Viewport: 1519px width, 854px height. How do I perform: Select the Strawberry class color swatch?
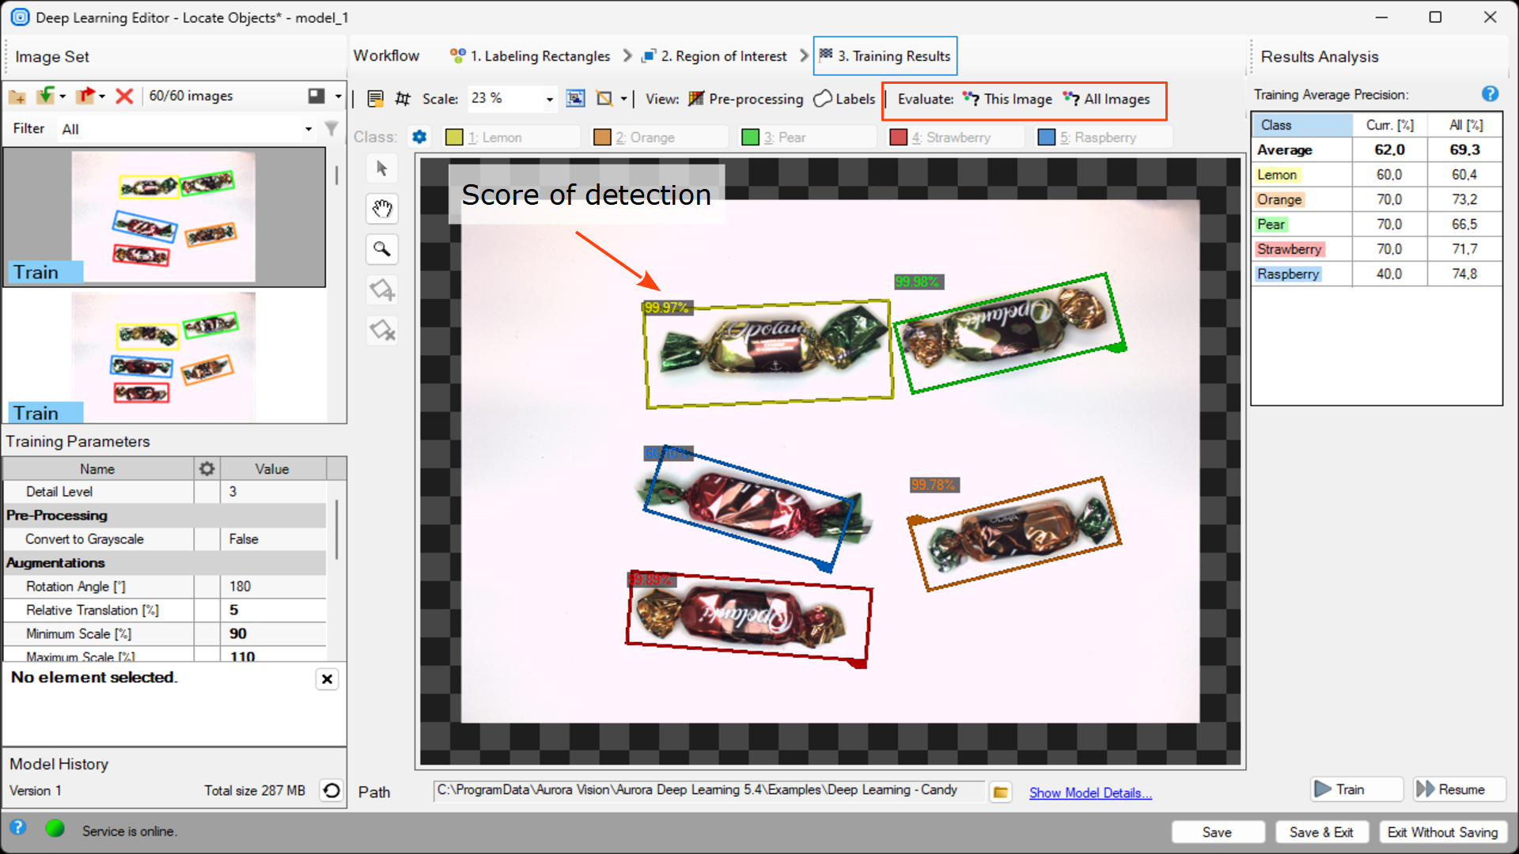[x=898, y=137]
